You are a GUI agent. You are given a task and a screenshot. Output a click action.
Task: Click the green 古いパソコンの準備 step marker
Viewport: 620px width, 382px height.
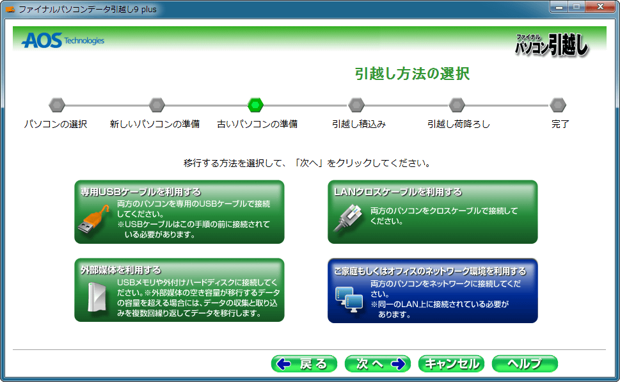[x=255, y=105]
